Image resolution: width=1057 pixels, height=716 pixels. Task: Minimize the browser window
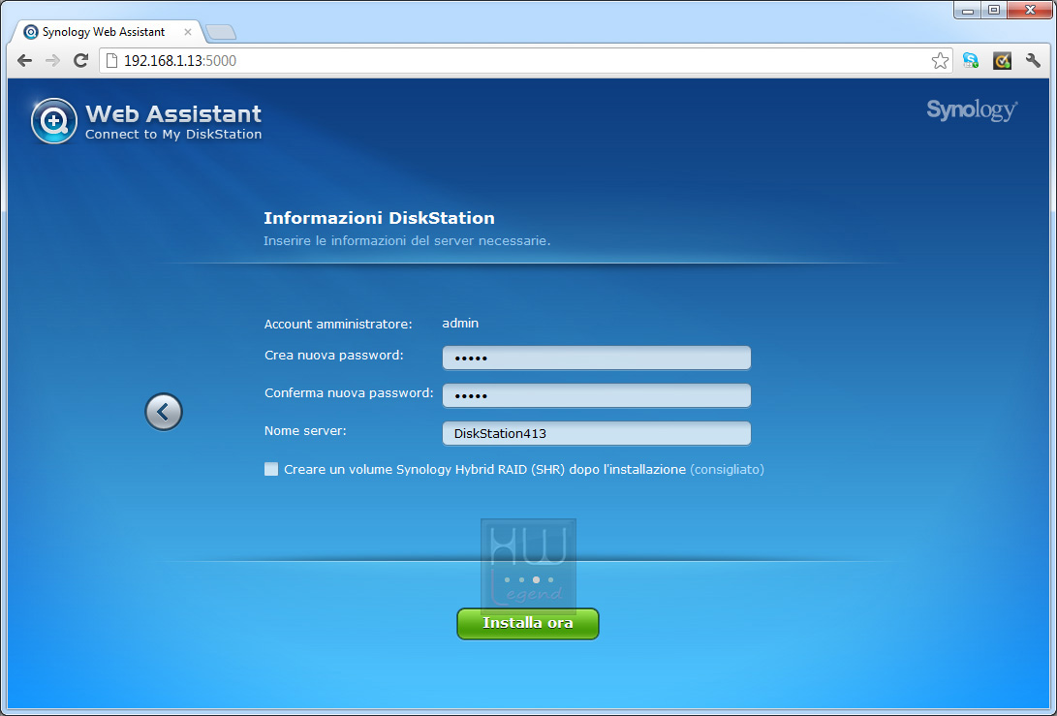click(967, 10)
